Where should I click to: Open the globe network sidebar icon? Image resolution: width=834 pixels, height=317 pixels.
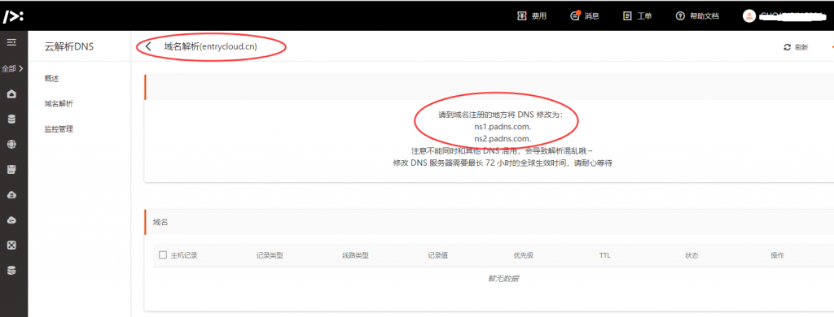click(11, 145)
